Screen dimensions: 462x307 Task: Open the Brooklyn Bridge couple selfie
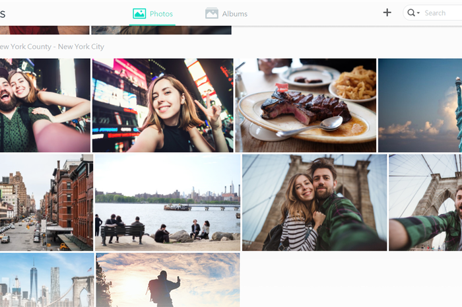click(314, 203)
